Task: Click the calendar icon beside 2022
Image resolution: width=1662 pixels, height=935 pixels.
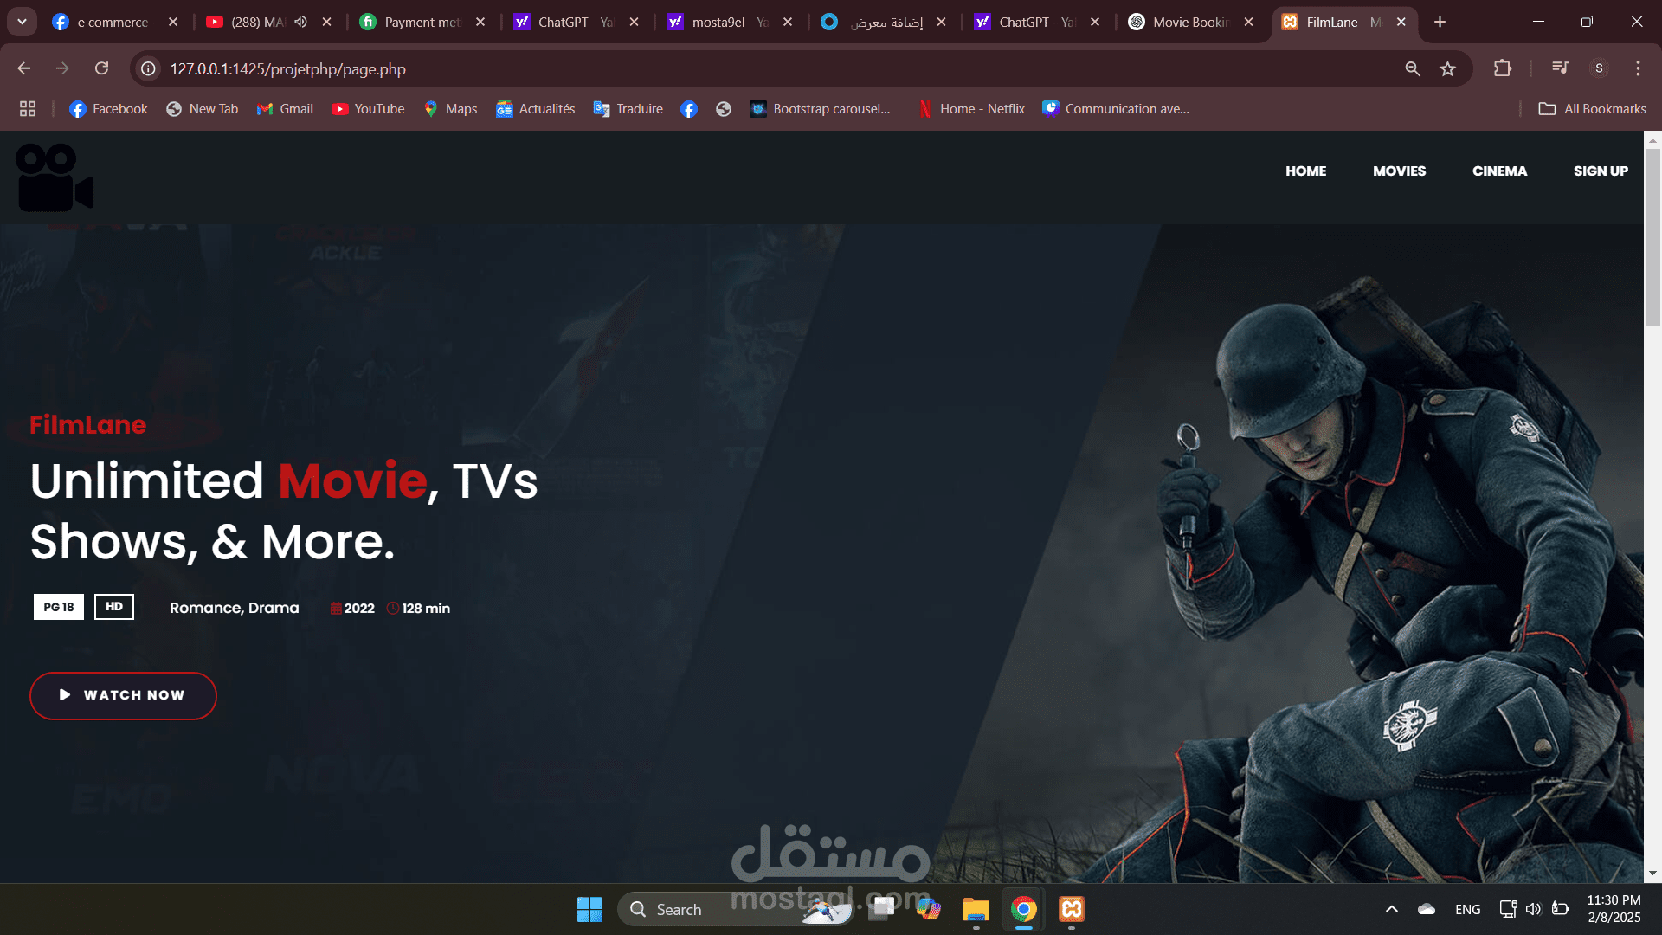Action: tap(336, 609)
